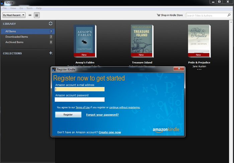Add a new collection with plus icon
The image size is (234, 163).
click(51, 53)
